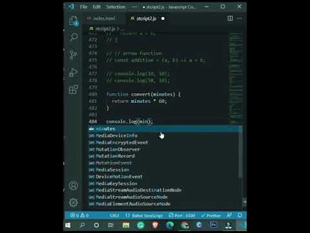Click line number 477 in gutter

93,74
